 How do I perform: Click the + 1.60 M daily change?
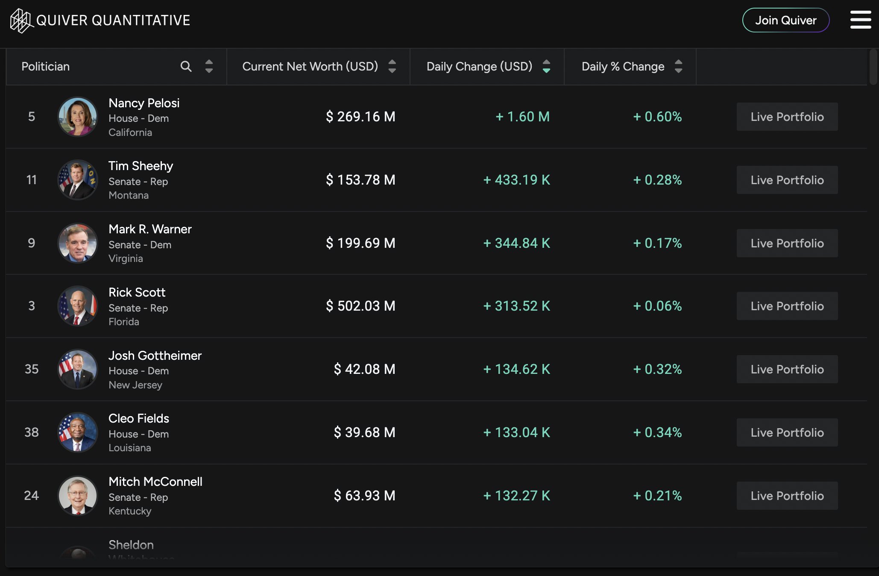522,117
